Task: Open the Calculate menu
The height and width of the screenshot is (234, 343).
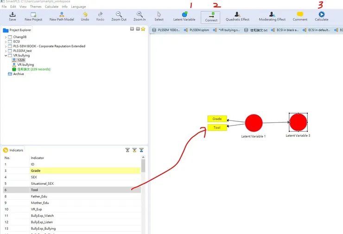Action: point(51,6)
